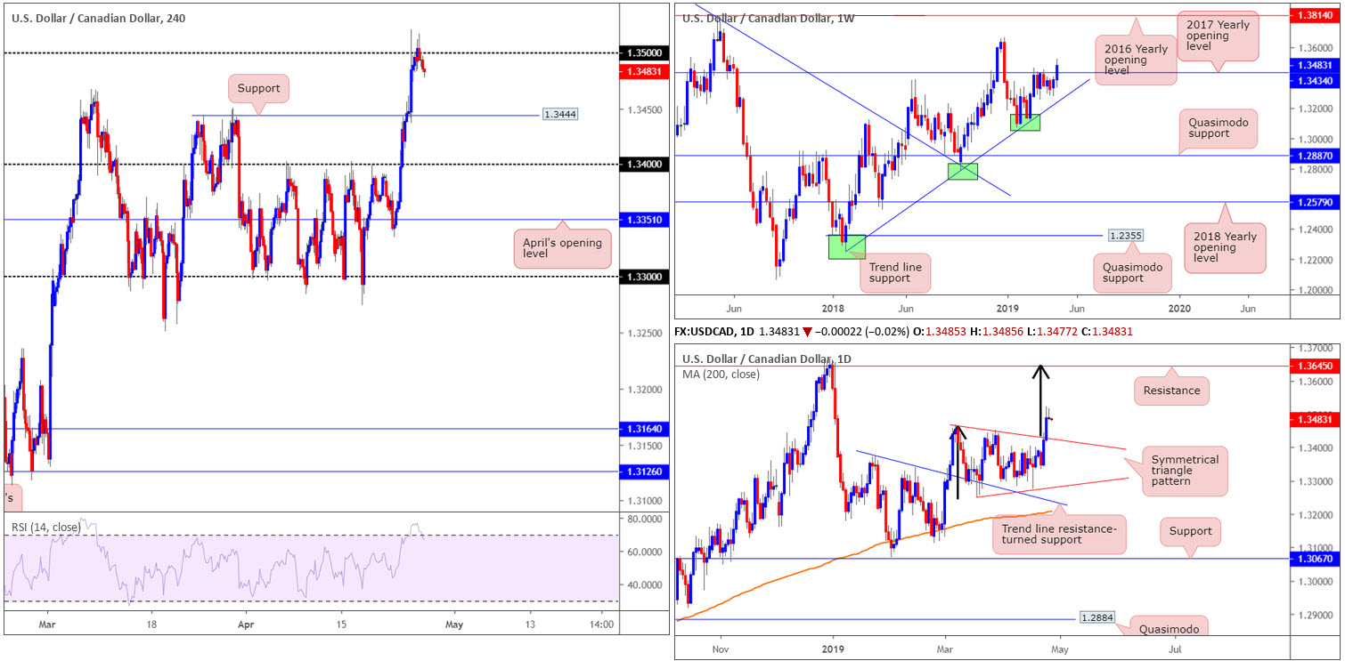Click the 1.32500 price on 240 chart axis
The width and height of the screenshot is (1345, 661).
pos(645,333)
